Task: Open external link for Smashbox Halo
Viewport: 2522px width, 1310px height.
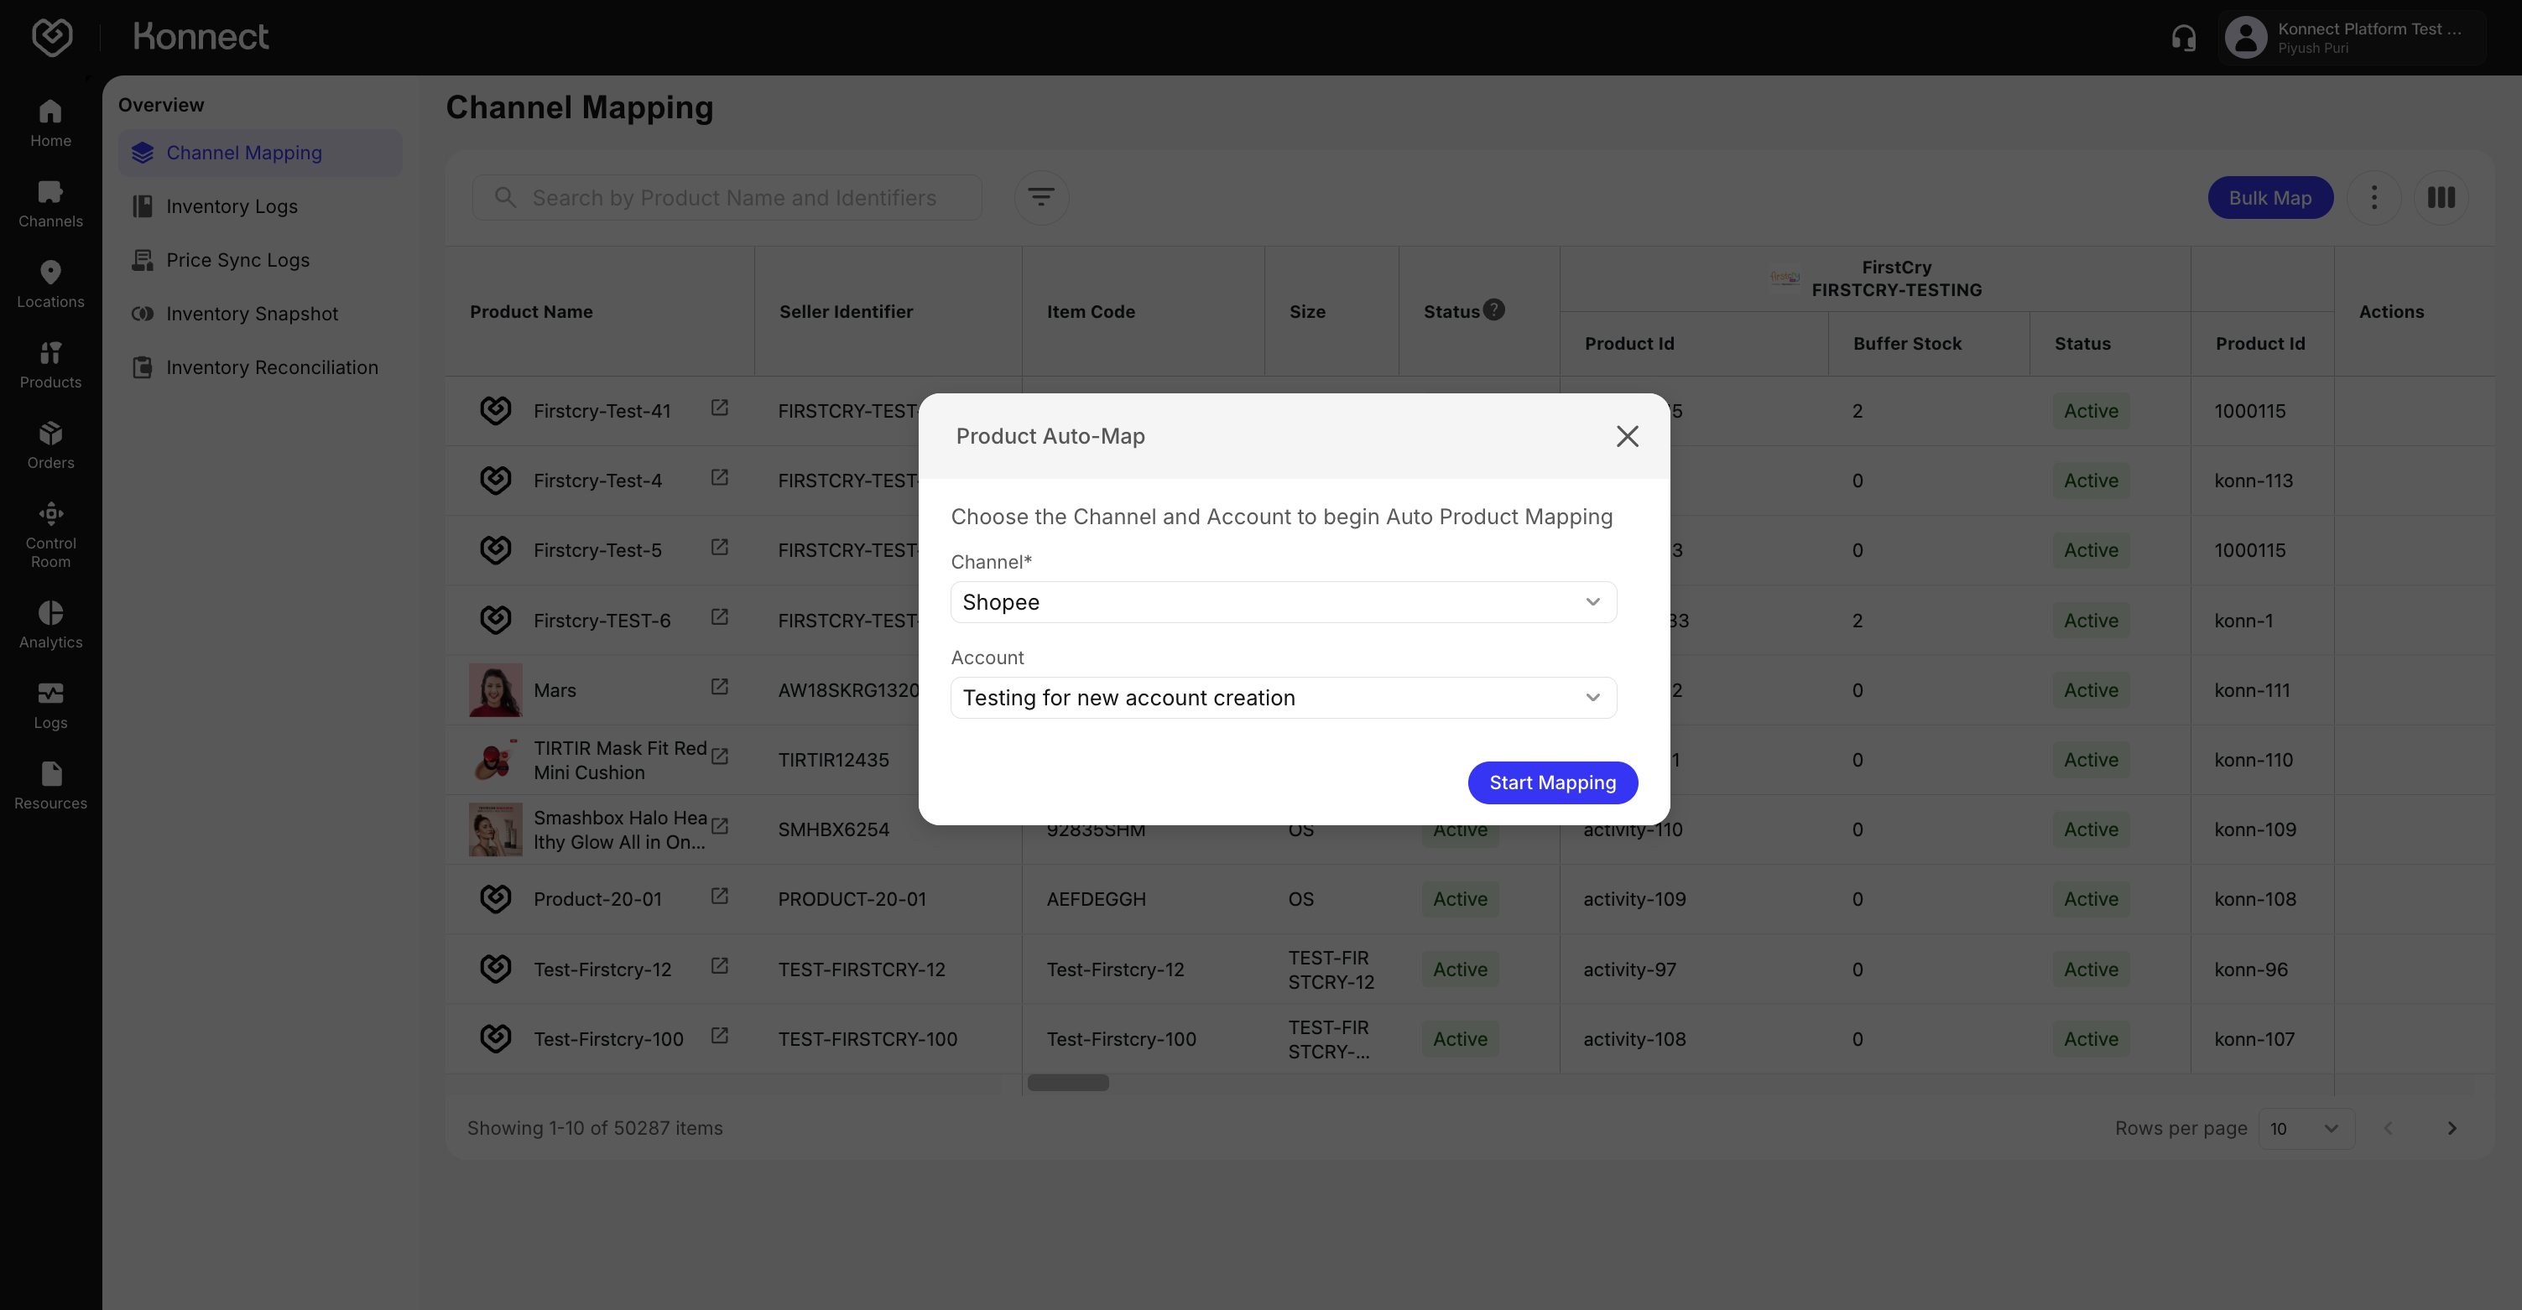Action: click(720, 826)
